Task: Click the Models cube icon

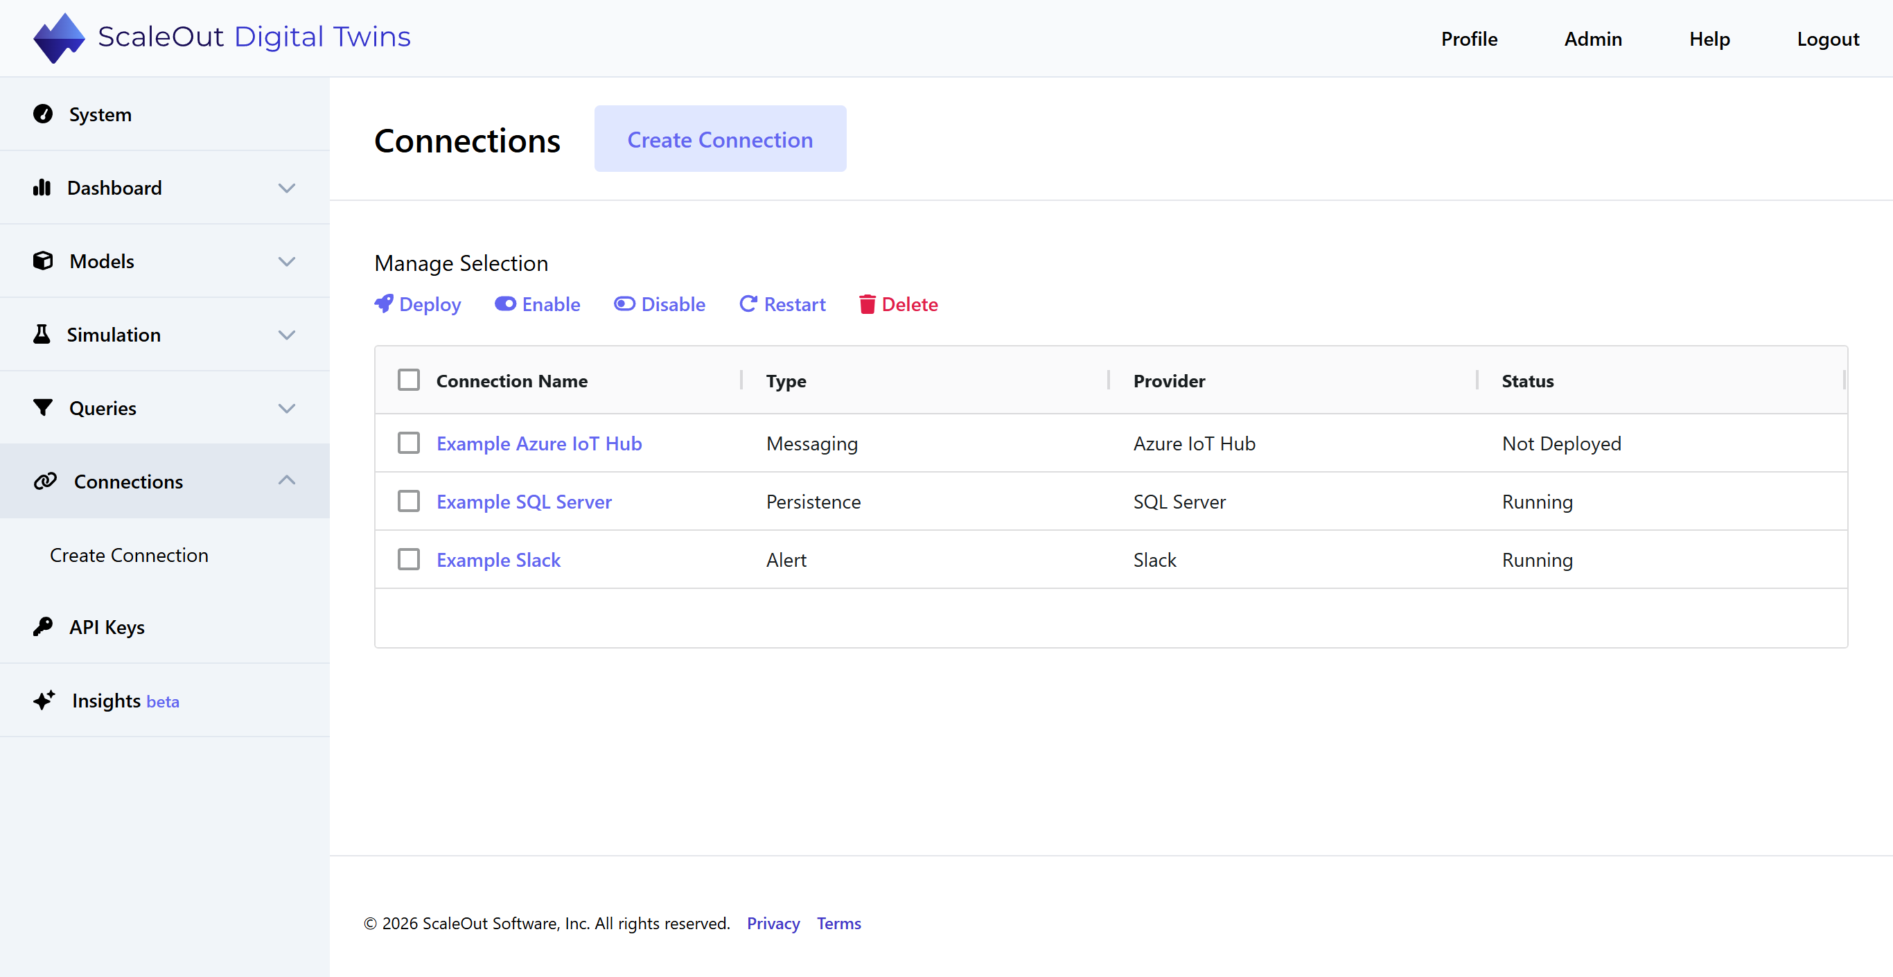Action: pos(43,261)
